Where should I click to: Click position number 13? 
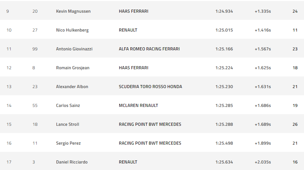tap(9, 87)
